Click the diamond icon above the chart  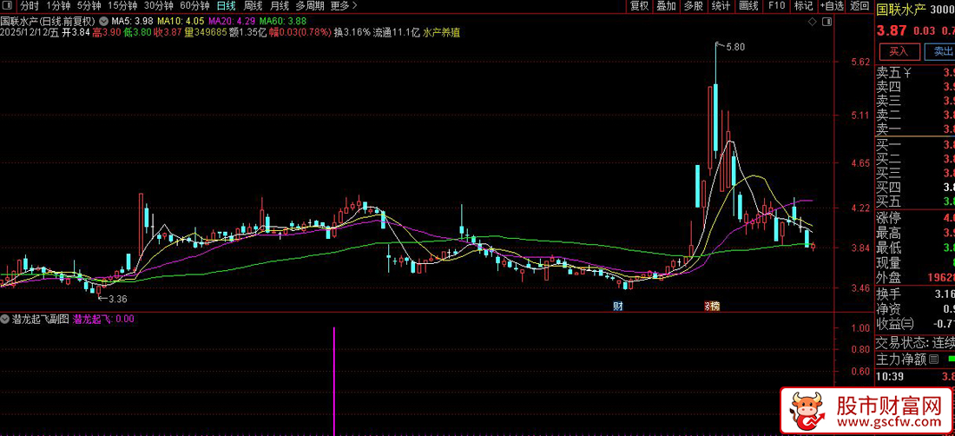click(x=812, y=22)
